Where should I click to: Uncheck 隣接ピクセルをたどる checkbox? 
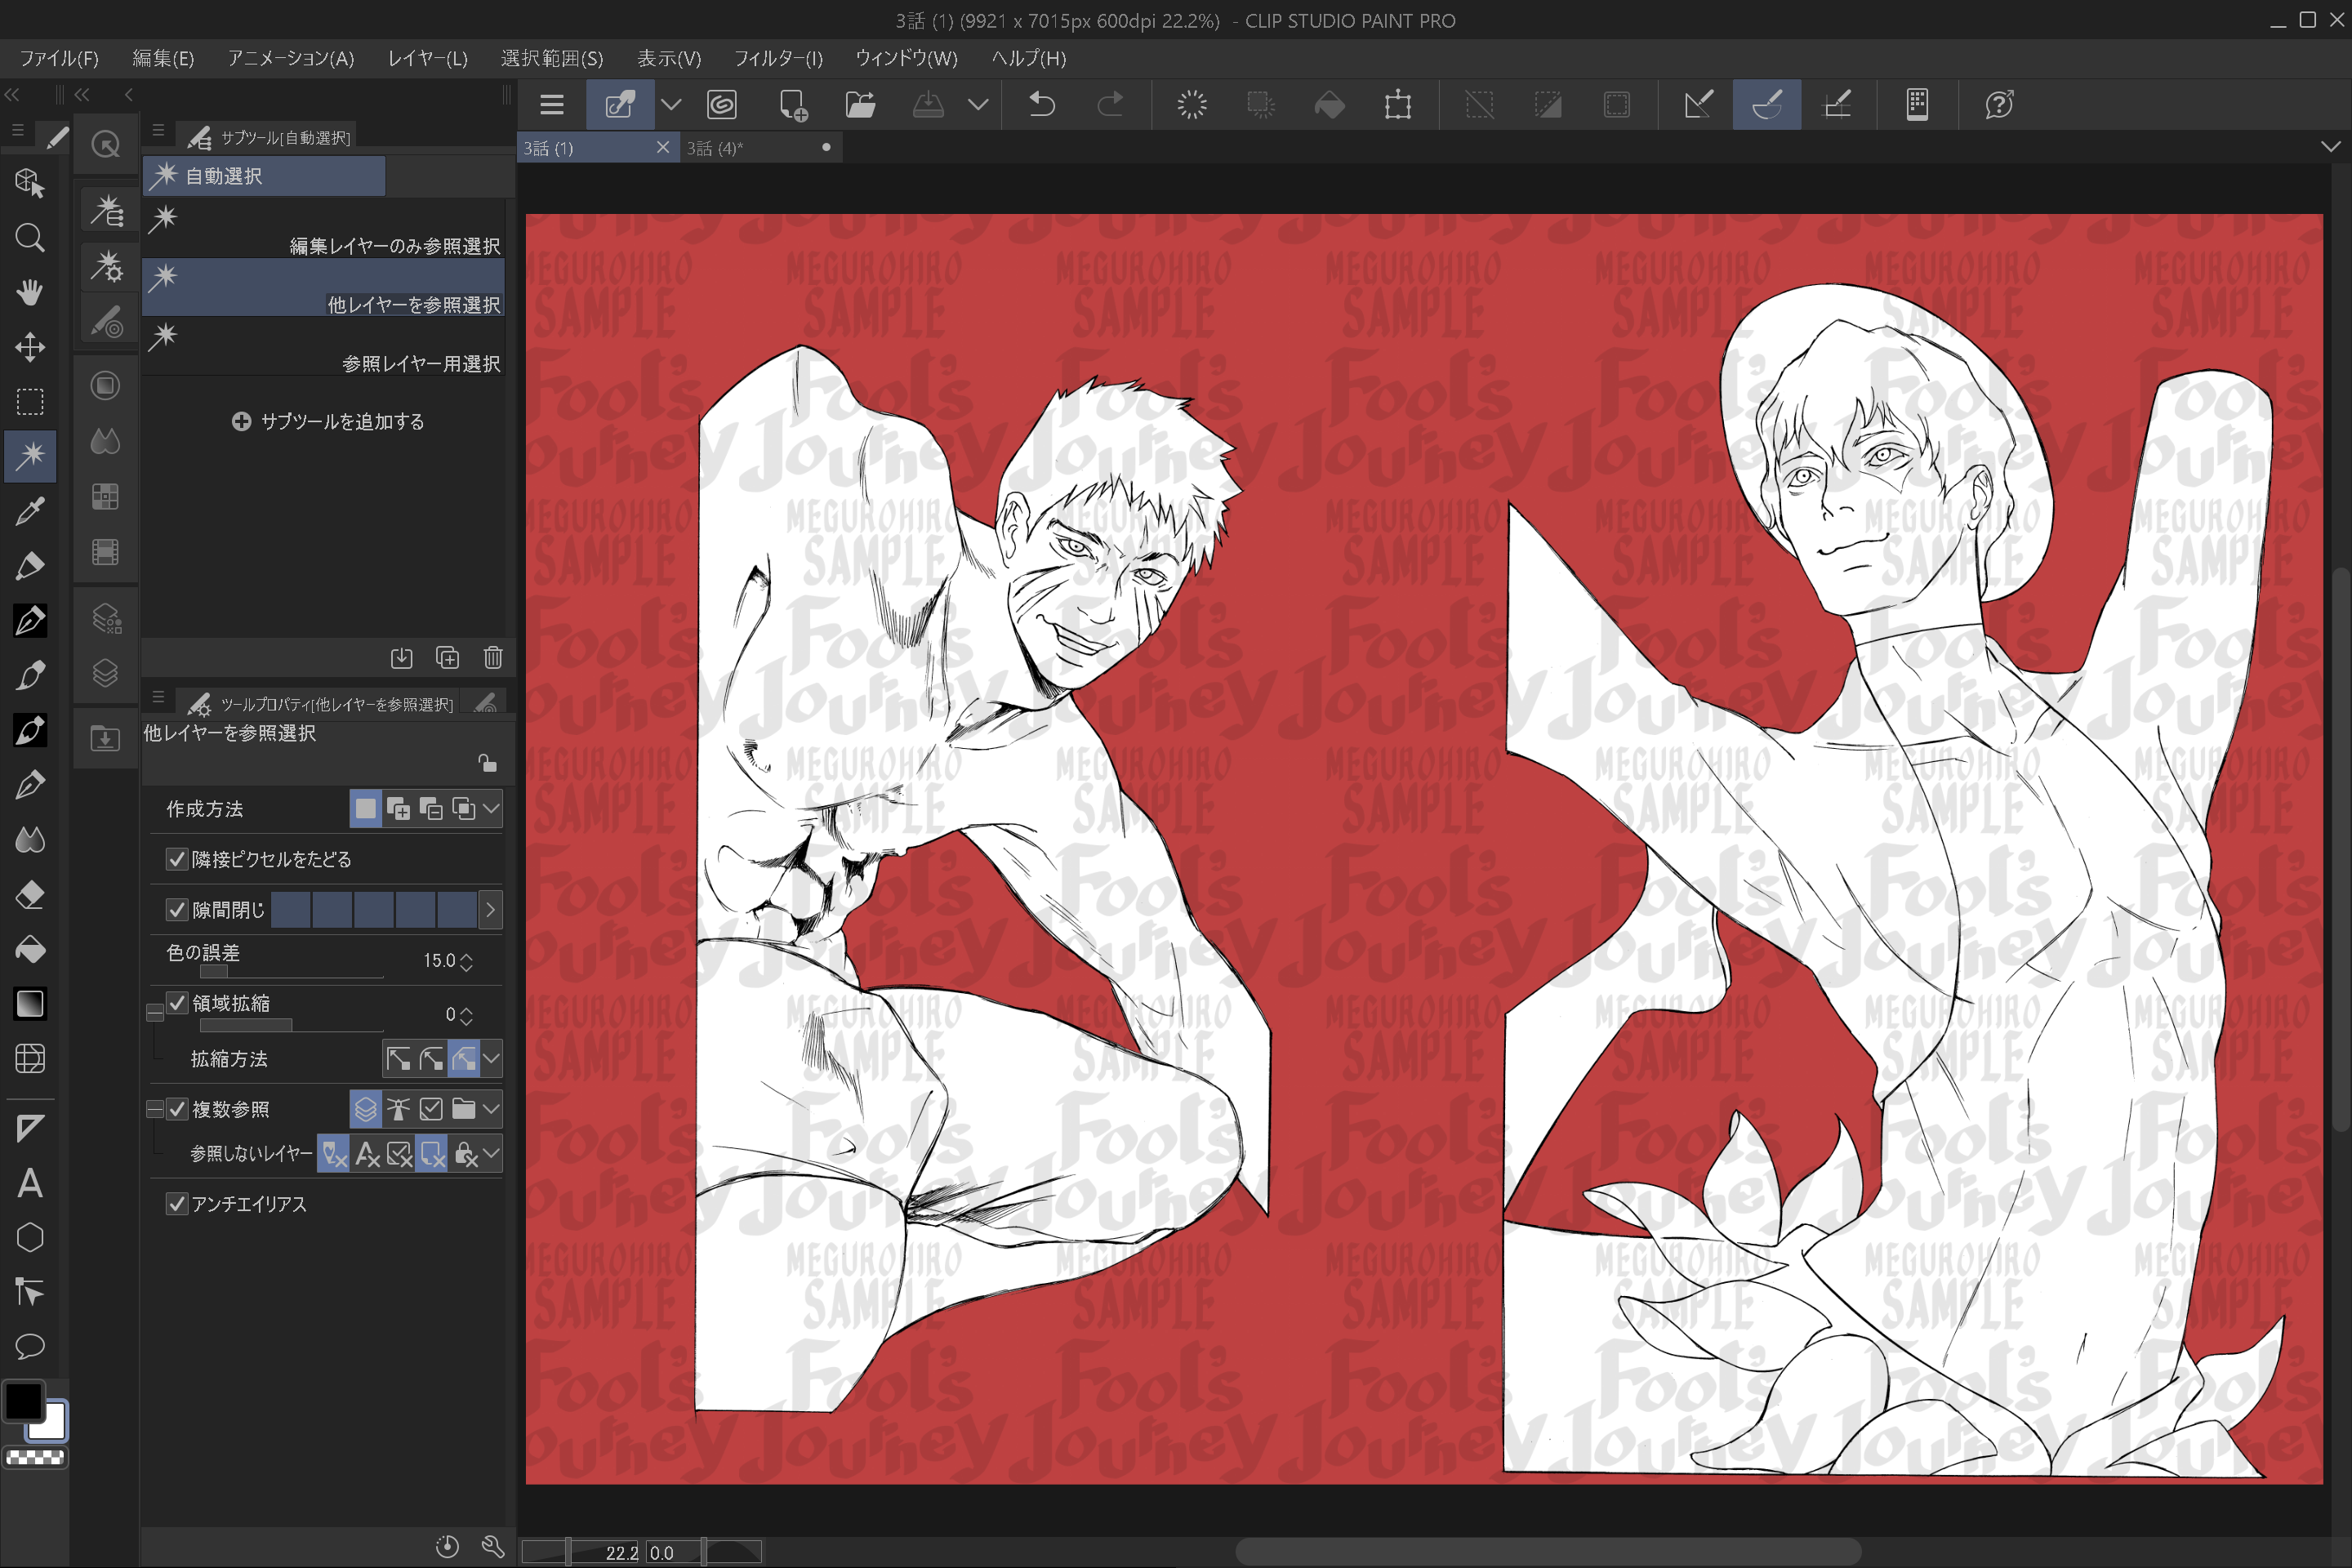pyautogui.click(x=177, y=859)
